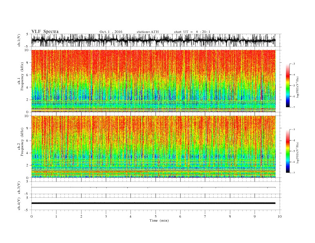Click the ch.1 spectrogram color bar
The image size is (315, 243).
click(x=288, y=85)
